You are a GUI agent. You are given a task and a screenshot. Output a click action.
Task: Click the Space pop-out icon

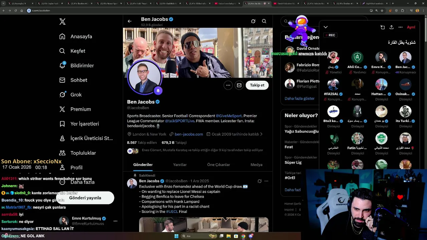pos(383,27)
